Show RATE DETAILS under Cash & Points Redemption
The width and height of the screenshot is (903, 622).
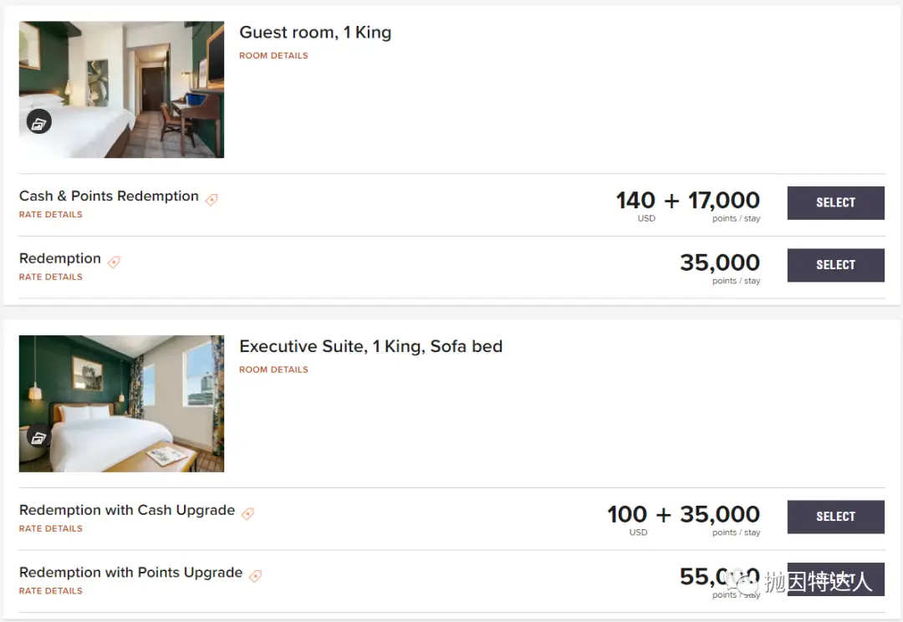tap(51, 215)
